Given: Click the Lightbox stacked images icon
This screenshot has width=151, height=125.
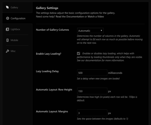Looking at the screenshot, I should (x=7, y=29).
